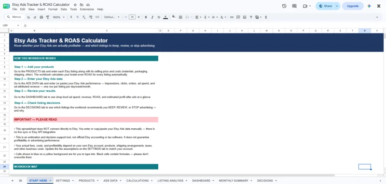Toggle italic formatting
This screenshot has width=386, height=184.
[152, 17]
